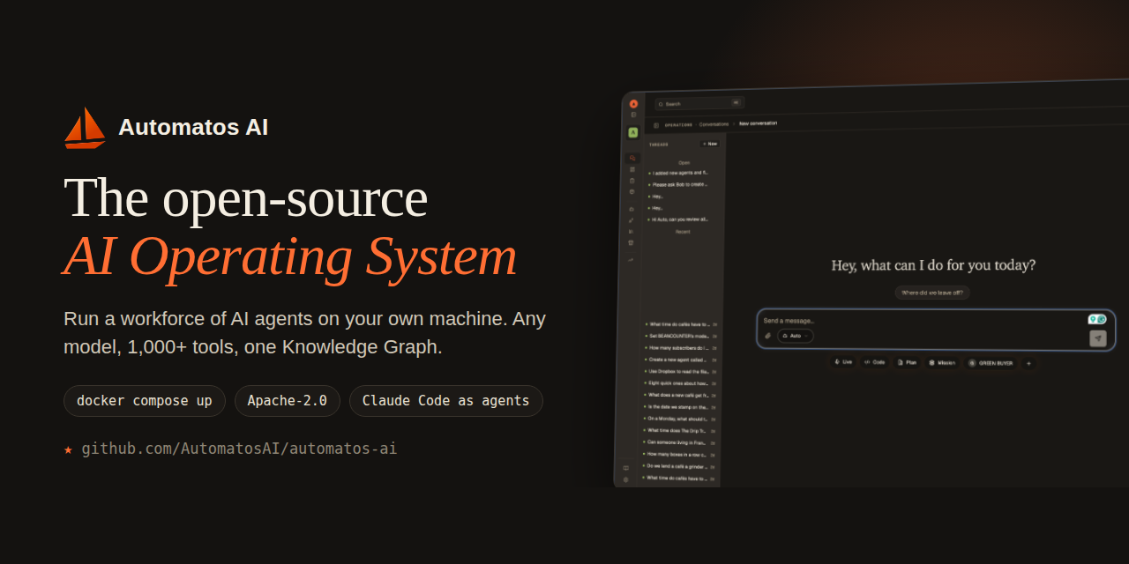1129x564 pixels.
Task: Click the sidebar panel toggle beside Operations breadcrumb
Action: (x=655, y=125)
